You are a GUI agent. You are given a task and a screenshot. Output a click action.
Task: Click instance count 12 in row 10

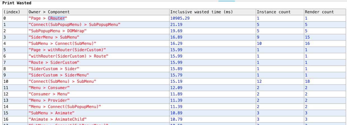coord(259,81)
